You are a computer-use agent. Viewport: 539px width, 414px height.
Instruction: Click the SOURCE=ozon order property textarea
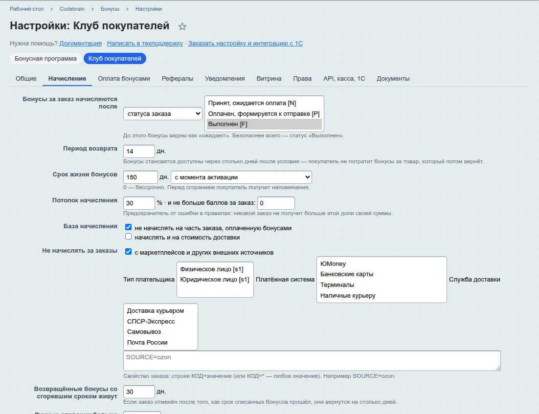312,361
